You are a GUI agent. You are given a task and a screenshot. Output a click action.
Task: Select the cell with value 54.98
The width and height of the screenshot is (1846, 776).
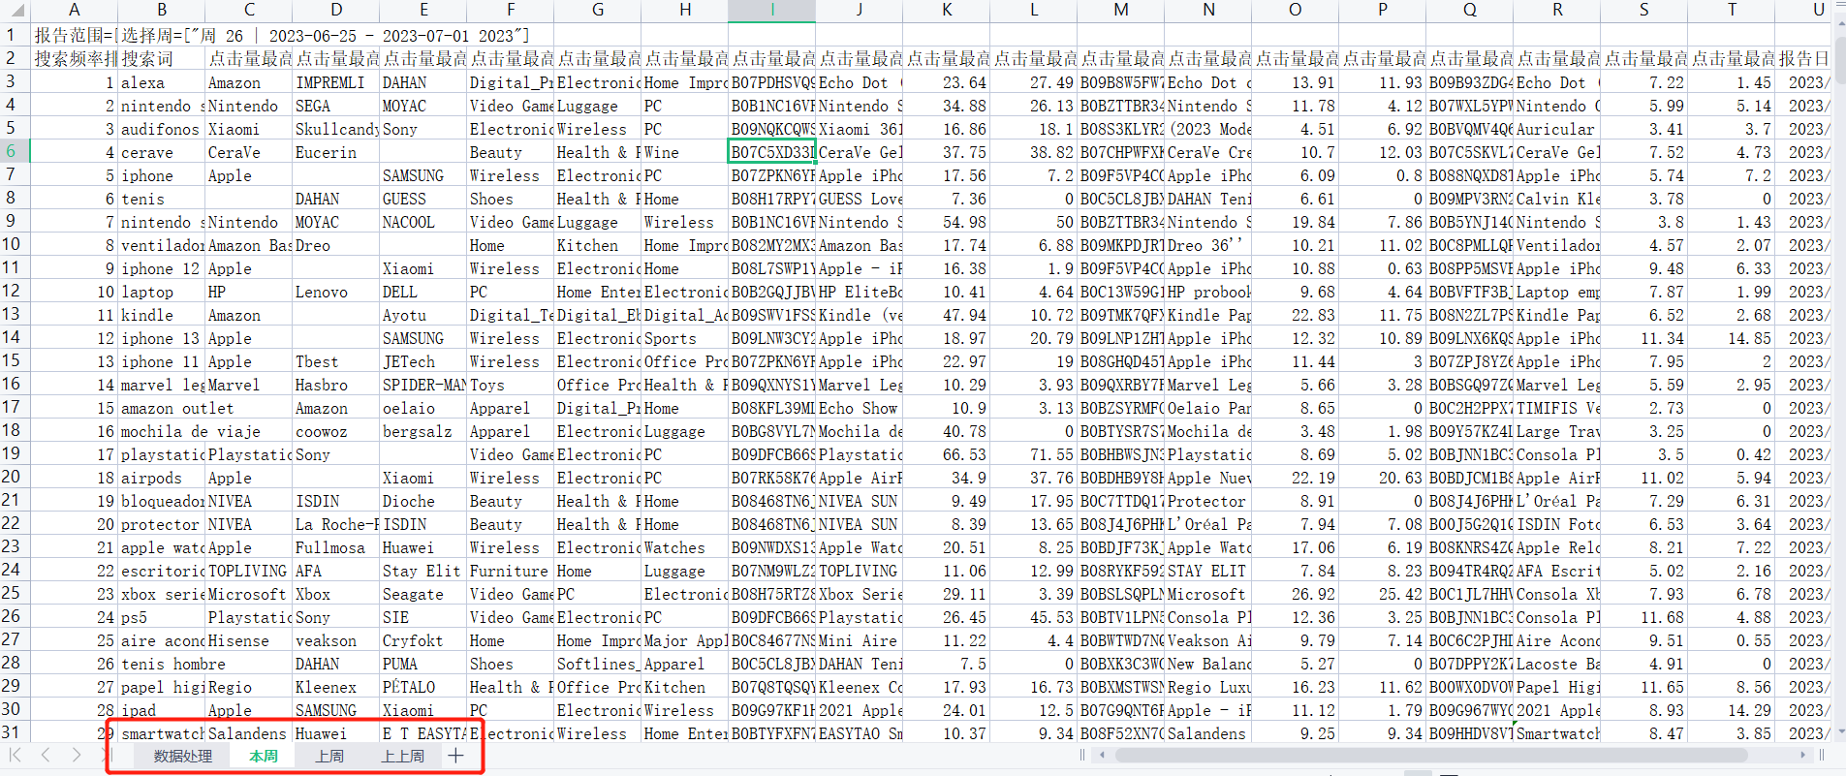point(947,222)
